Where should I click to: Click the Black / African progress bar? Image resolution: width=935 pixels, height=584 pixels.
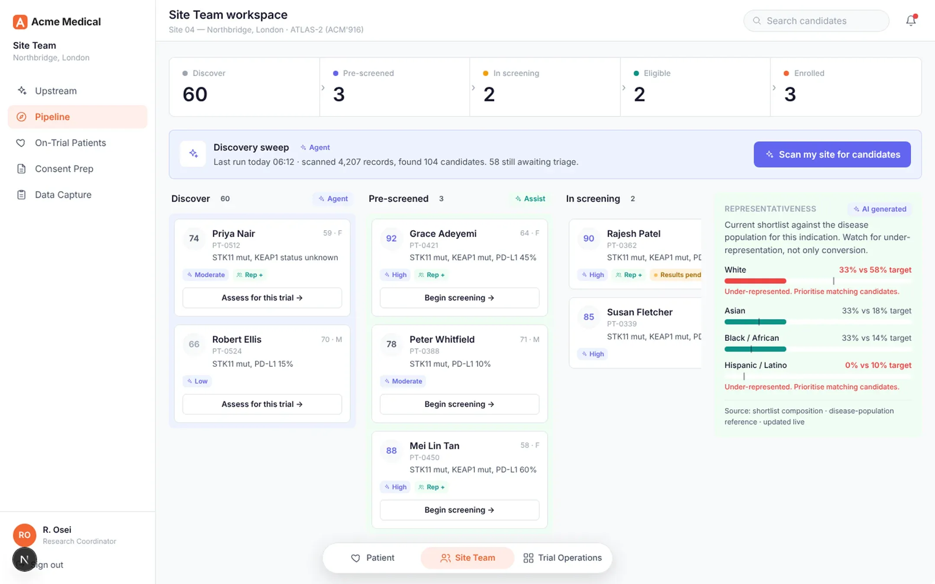click(818, 349)
